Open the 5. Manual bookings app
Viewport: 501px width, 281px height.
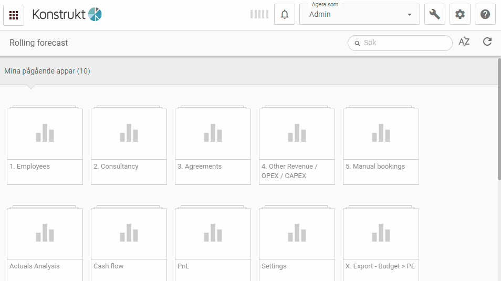[x=381, y=146]
